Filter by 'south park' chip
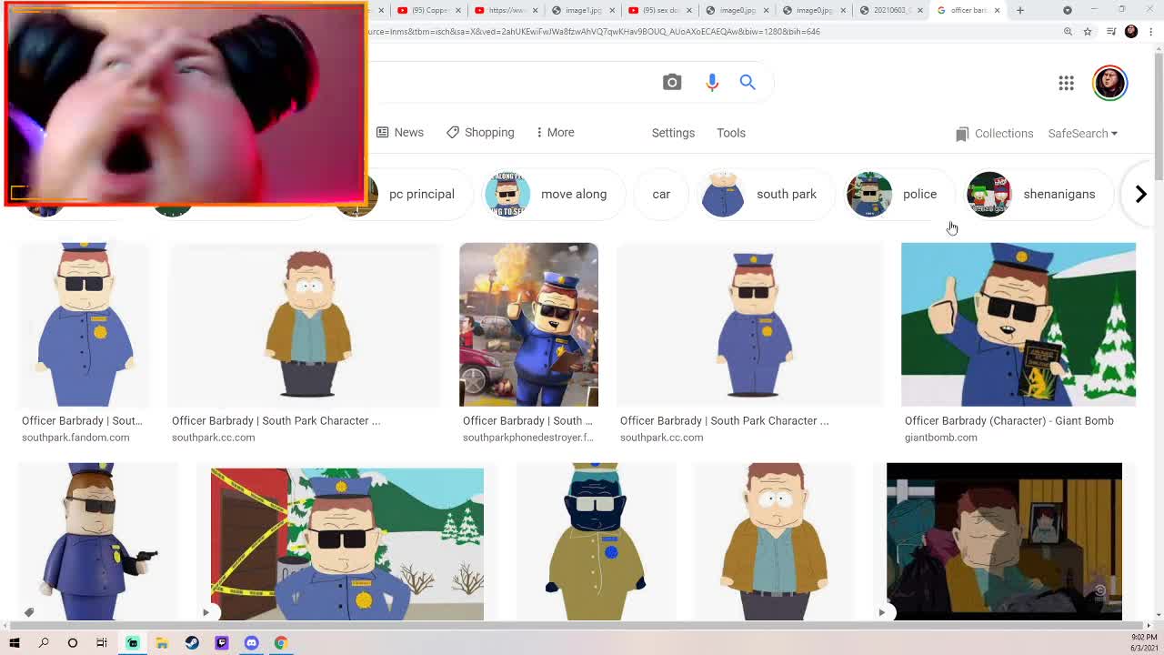Viewport: 1164px width, 655px height. 764,194
